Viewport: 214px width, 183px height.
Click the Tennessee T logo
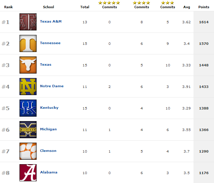tap(28, 43)
